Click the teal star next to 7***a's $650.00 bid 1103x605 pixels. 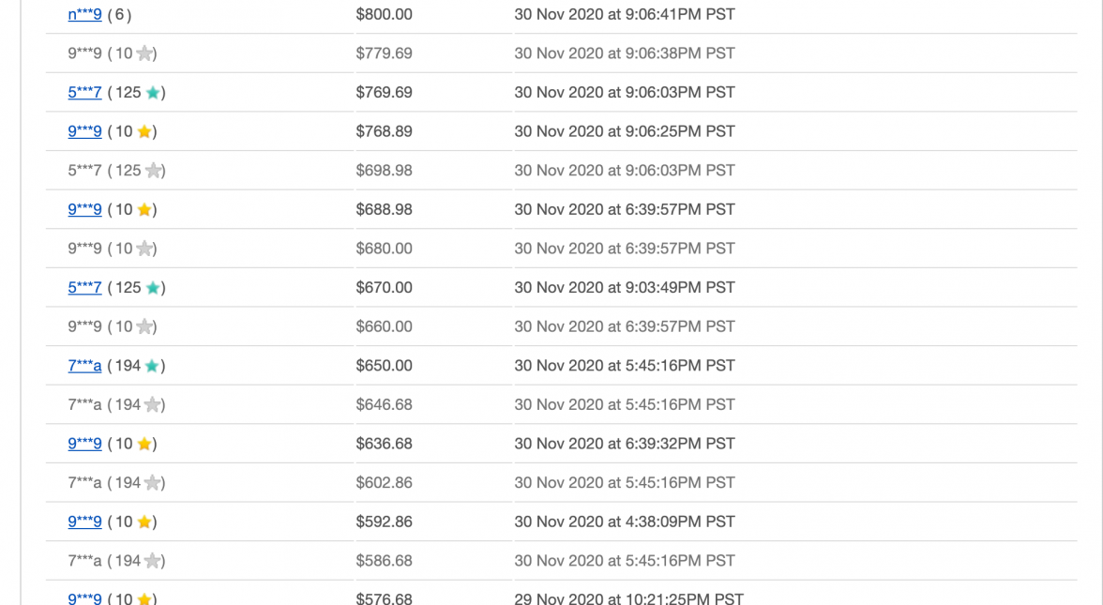point(153,365)
